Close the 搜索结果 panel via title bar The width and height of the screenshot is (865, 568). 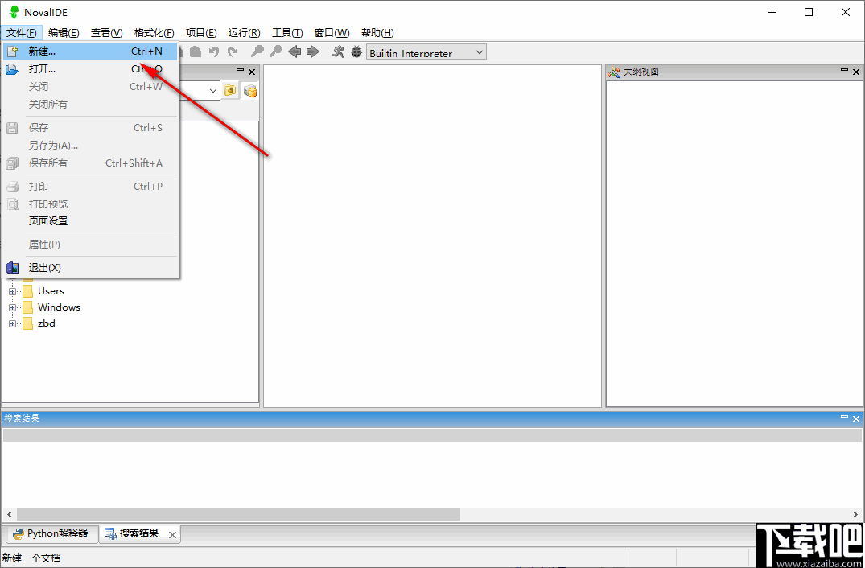click(856, 418)
